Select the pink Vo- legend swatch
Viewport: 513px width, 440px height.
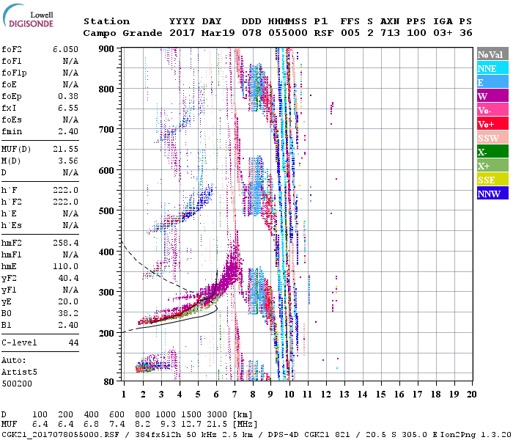coord(492,110)
